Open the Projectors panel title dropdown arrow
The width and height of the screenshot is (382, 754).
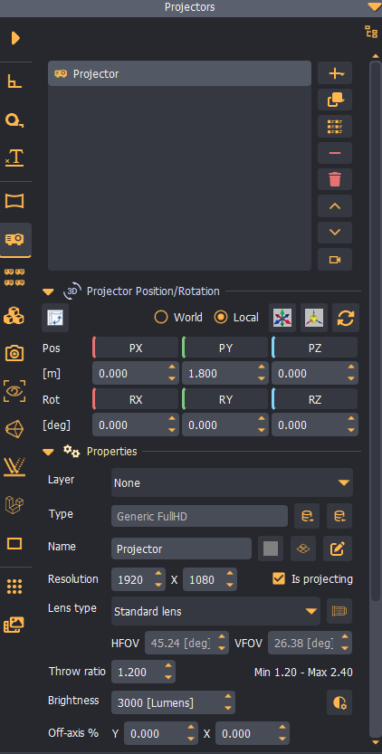point(374,6)
